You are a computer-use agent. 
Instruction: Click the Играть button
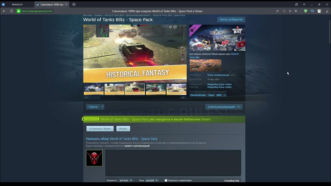[123, 129]
